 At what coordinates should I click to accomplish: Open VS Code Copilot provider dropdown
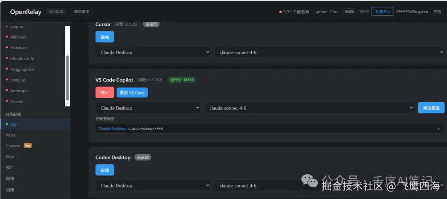click(148, 108)
